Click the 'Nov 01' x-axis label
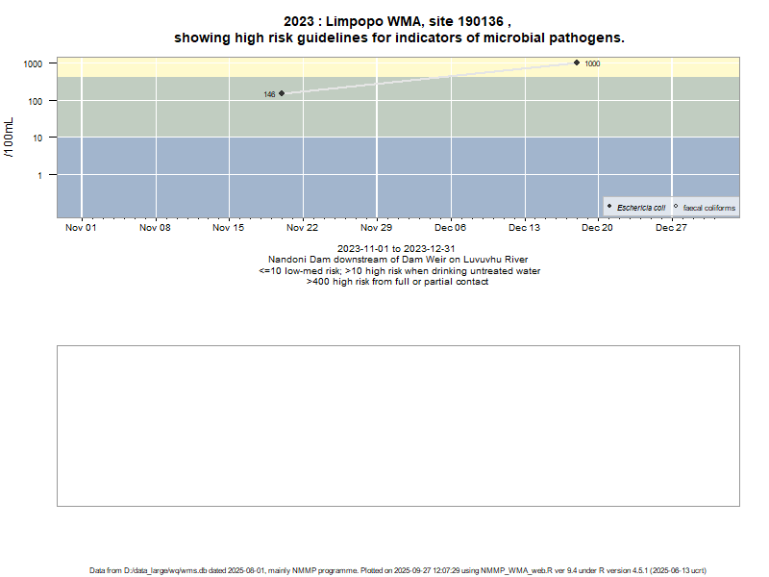The height and width of the screenshot is (577, 769). click(82, 229)
